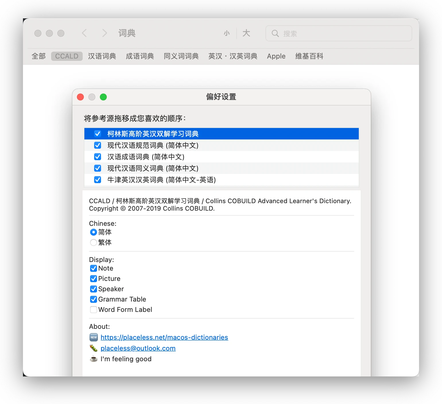Click the coffee cup icon
The width and height of the screenshot is (442, 404).
click(x=94, y=359)
